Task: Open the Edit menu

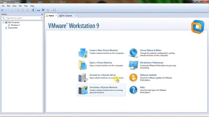Action: [x=8, y=6]
